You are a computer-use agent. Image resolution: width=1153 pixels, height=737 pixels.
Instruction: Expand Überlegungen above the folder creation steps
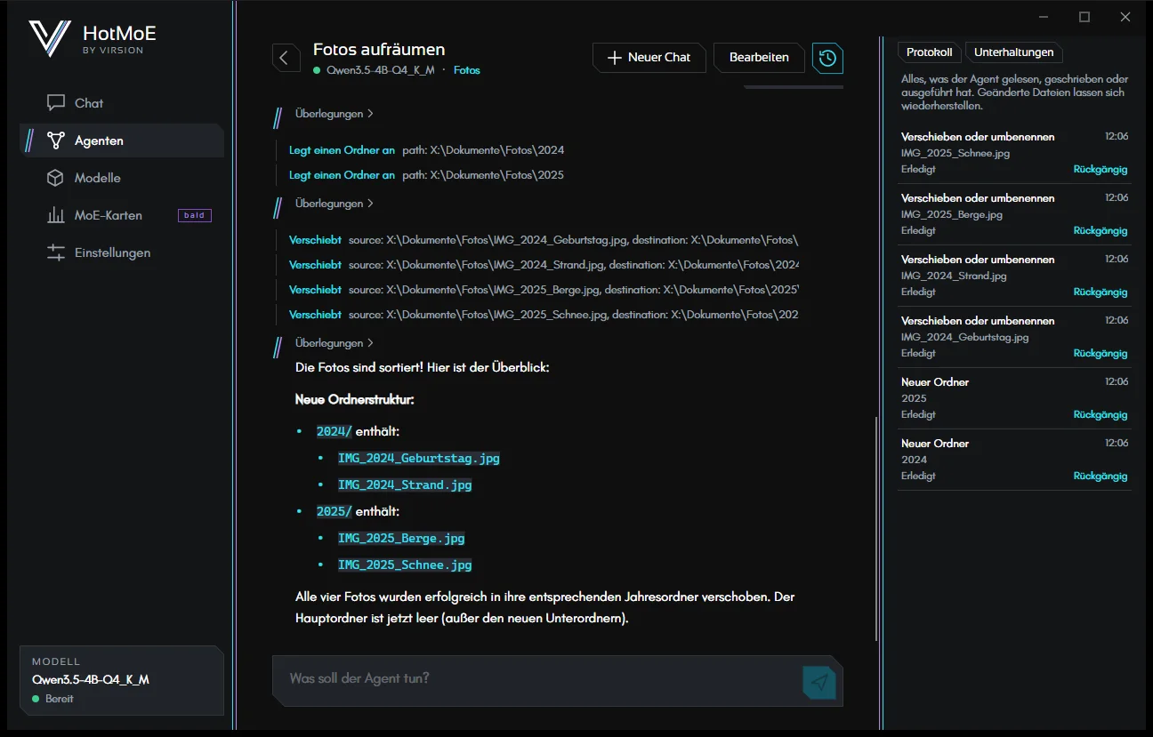(335, 114)
